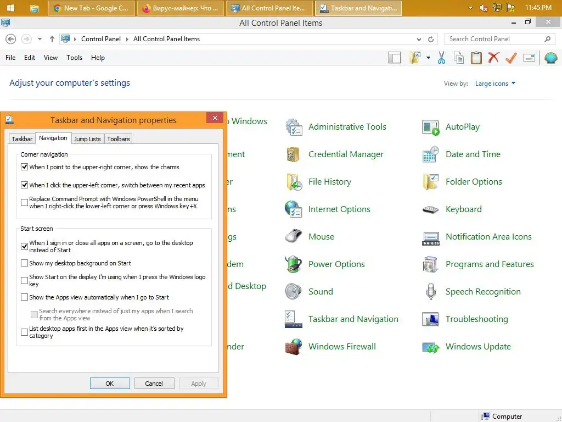
Task: Open the Edit menu
Action: coord(30,57)
